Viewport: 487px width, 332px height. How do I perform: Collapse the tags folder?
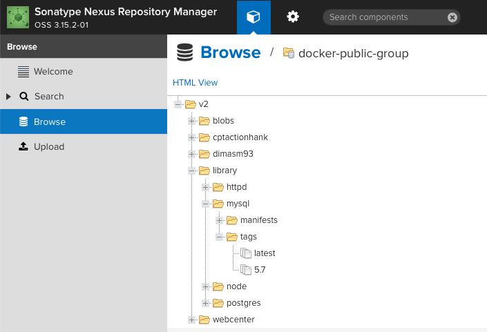click(219, 237)
